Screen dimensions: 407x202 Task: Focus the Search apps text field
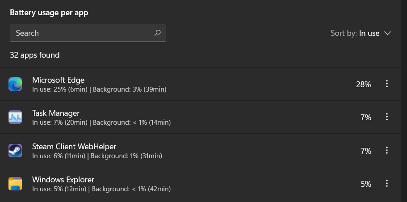click(x=80, y=33)
